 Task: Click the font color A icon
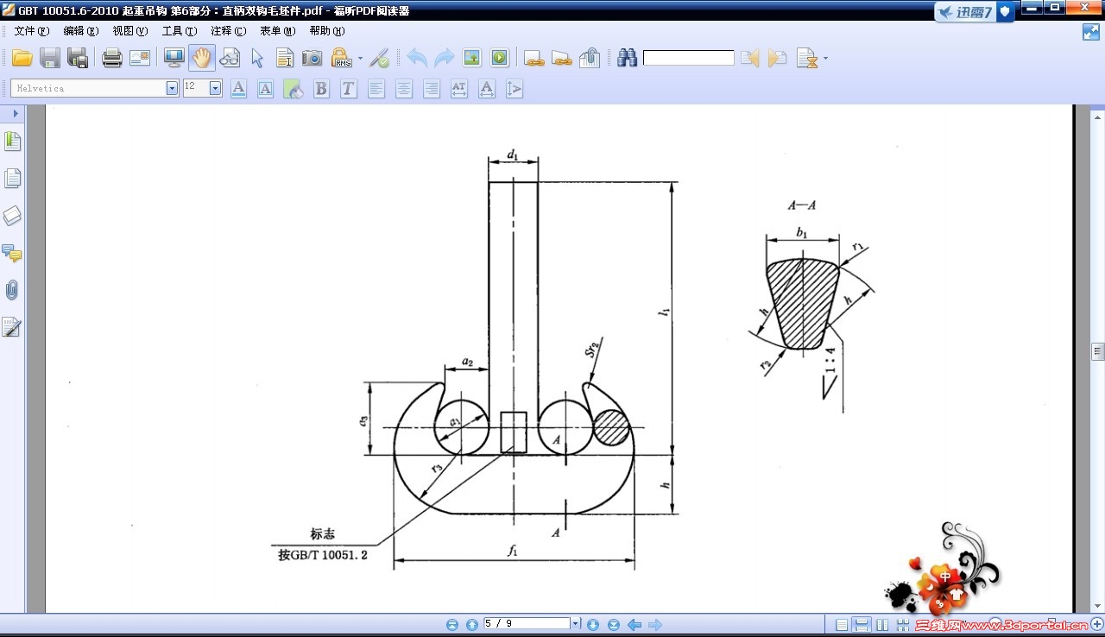tap(238, 88)
